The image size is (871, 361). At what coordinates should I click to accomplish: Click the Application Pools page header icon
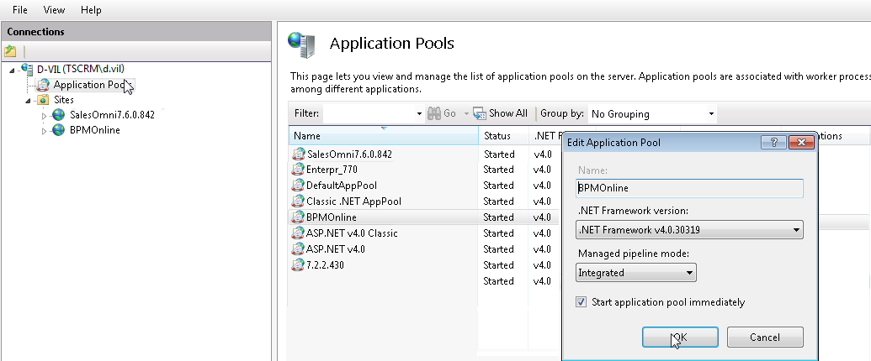[x=301, y=44]
